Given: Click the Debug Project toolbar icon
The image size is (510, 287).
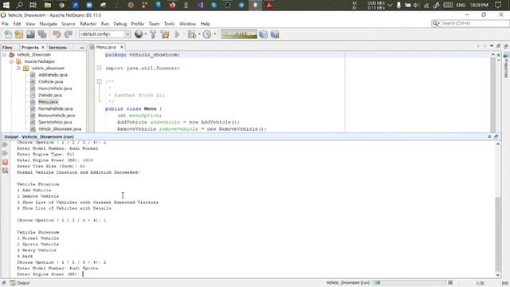Looking at the screenshot, I should pos(192,34).
